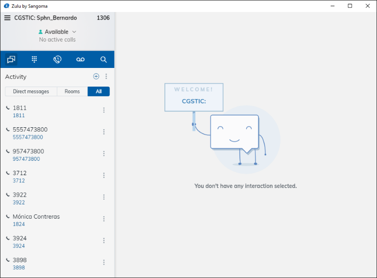This screenshot has width=377, height=278.
Task: Open the search tab
Action: coord(103,59)
